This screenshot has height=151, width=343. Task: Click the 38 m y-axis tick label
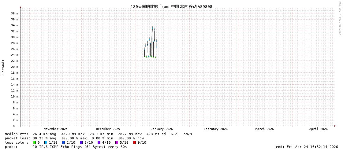[x=15, y=13]
